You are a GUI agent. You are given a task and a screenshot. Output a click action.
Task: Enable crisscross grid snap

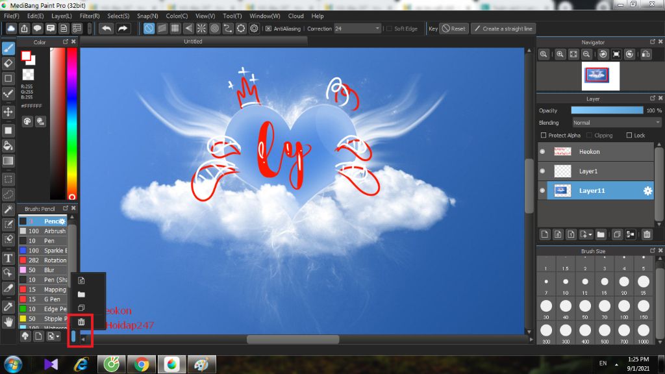point(175,29)
